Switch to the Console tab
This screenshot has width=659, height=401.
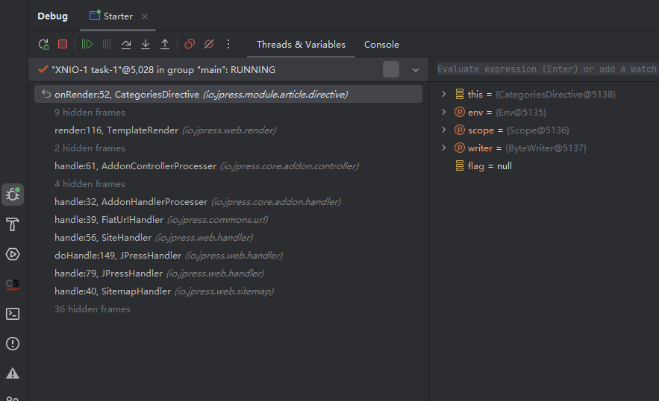[x=381, y=45]
